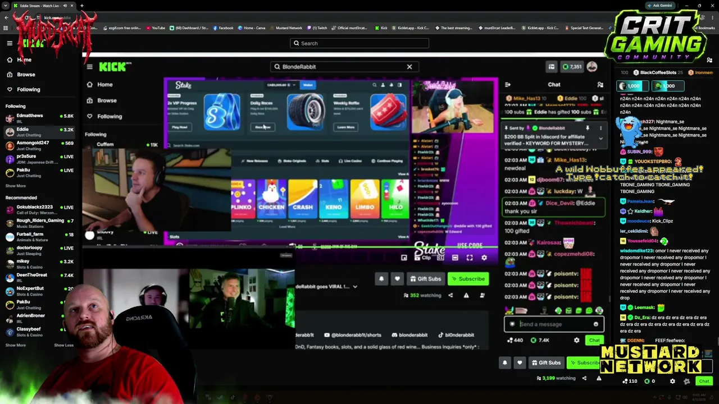Click Subscribe above the 352 watching count
Image resolution: width=719 pixels, height=404 pixels.
click(468, 279)
